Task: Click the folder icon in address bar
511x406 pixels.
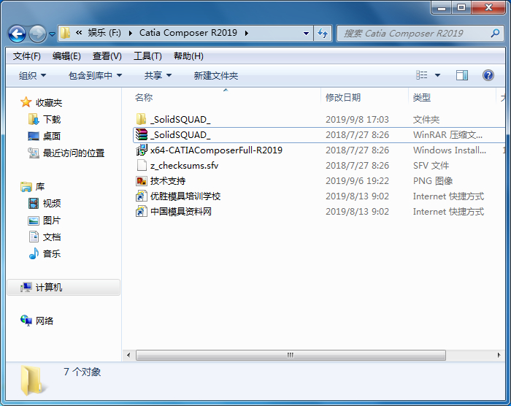Action: 65,33
